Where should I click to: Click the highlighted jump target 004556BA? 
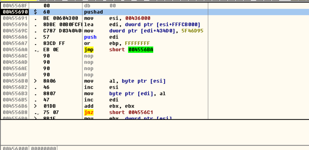point(141,50)
